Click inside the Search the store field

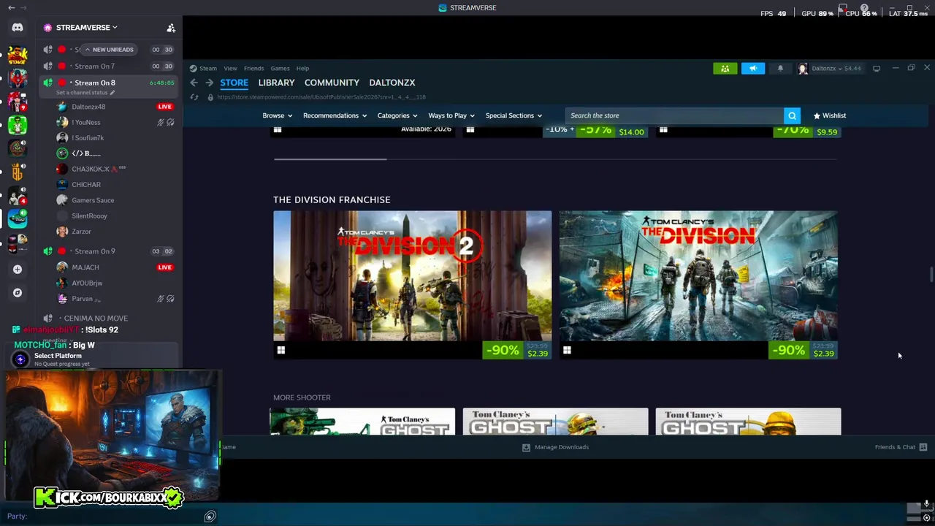674,115
